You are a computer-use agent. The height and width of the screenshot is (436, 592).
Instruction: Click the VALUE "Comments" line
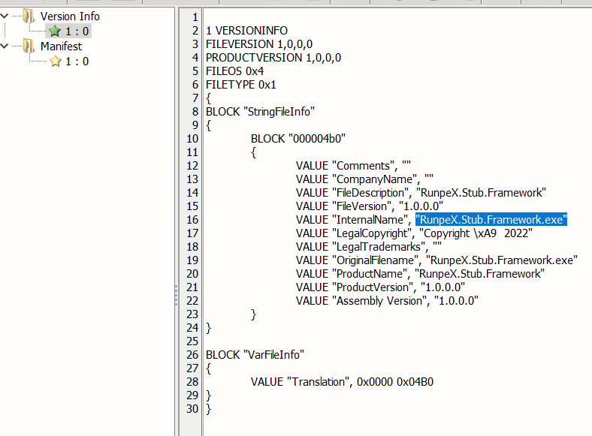click(x=353, y=166)
